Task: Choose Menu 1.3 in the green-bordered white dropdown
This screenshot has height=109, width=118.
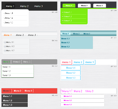Action: pyautogui.click(x=18, y=76)
